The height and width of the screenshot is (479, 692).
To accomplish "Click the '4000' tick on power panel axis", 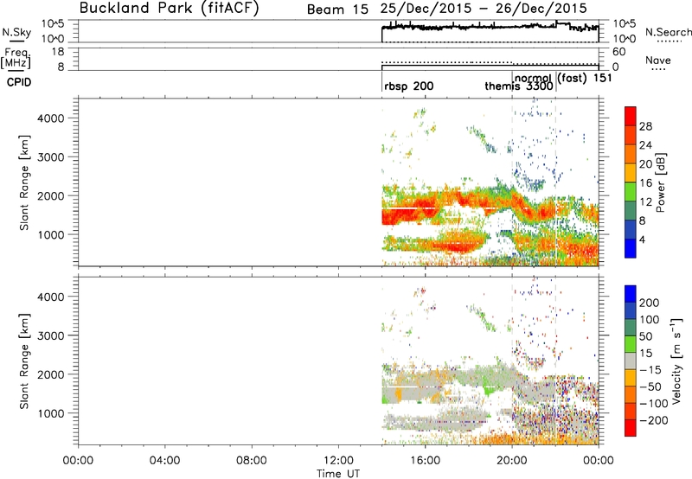I will pos(51,118).
